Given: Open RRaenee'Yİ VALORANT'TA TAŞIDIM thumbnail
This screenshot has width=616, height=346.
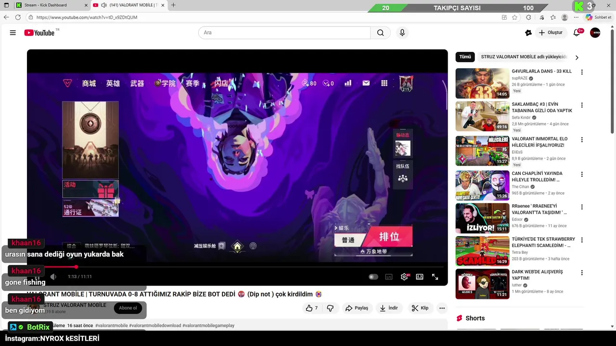Looking at the screenshot, I should point(482,218).
